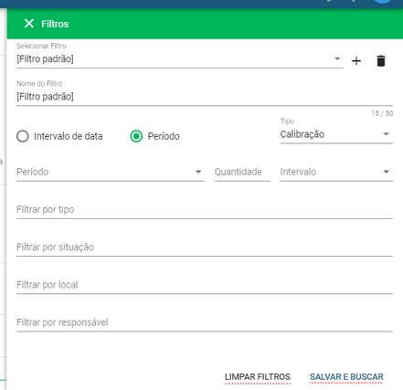Screen dimensions: 403x390
Task: Click the Filtrar por local field
Action: [x=205, y=285]
